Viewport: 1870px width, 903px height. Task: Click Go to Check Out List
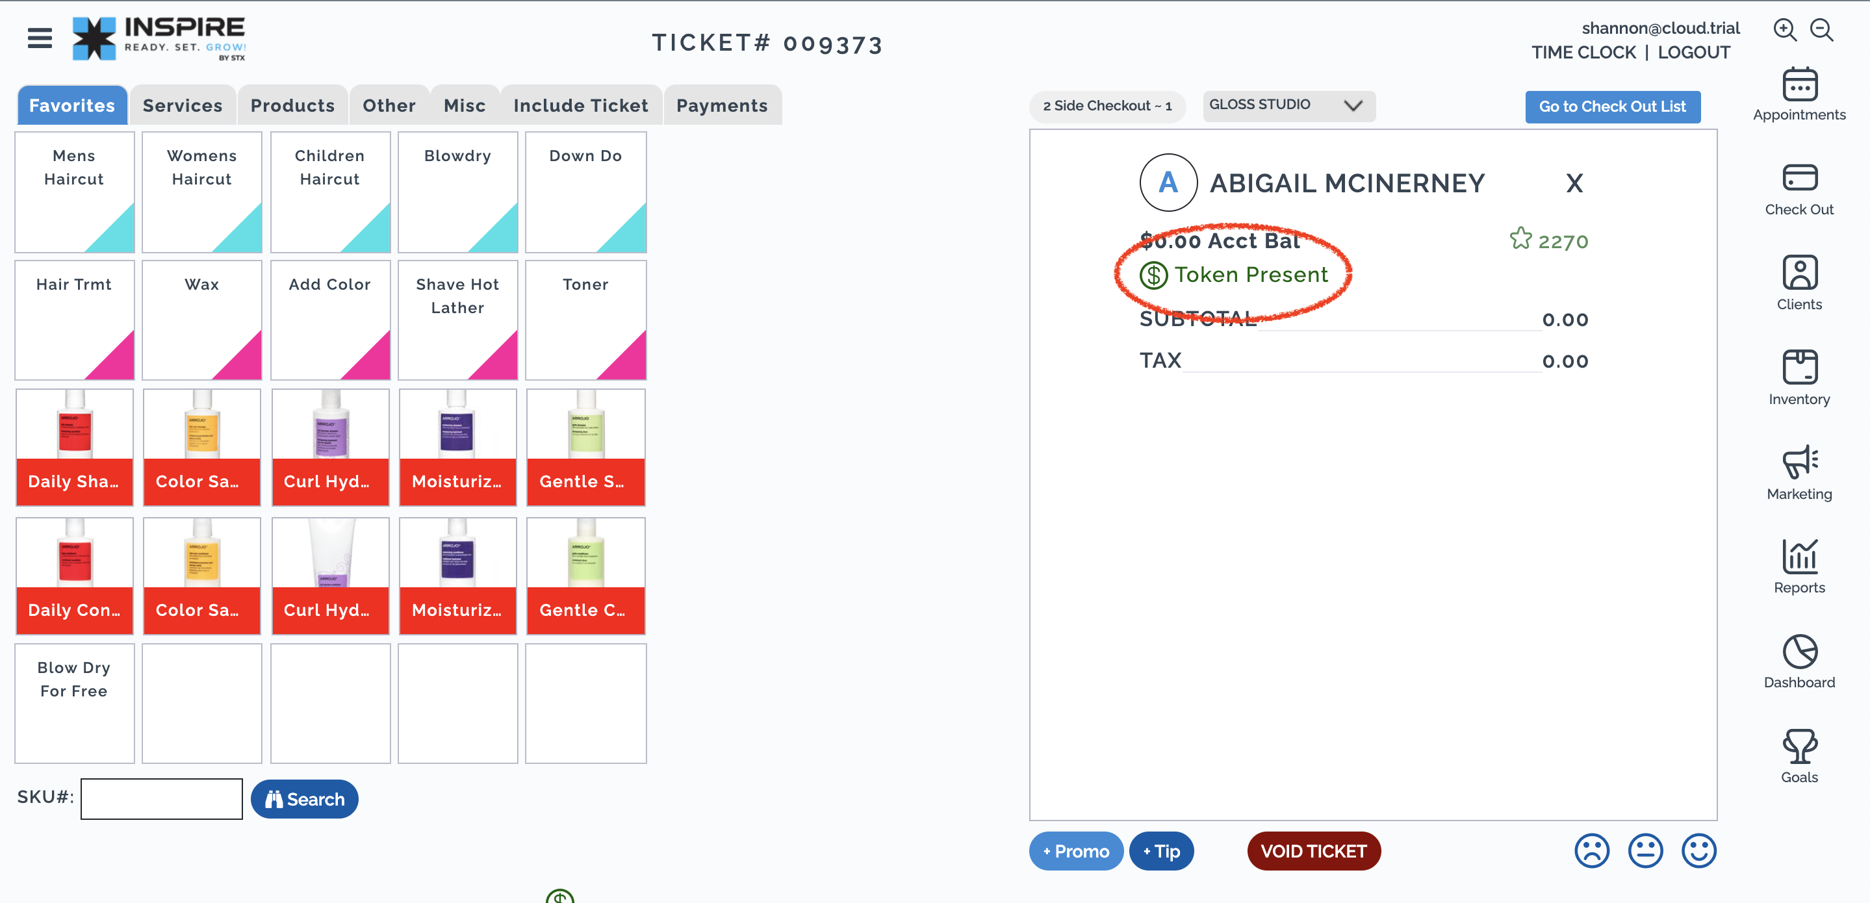[x=1612, y=107]
